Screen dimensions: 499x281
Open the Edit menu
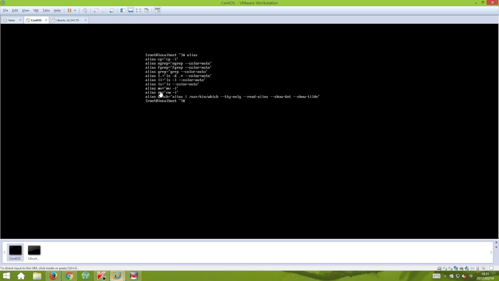15,11
